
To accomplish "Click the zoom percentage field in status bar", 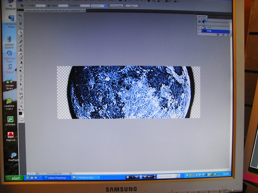I will coord(30,173).
